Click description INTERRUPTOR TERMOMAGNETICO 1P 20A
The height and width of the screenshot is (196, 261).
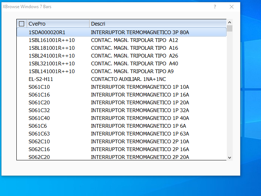[140, 102]
